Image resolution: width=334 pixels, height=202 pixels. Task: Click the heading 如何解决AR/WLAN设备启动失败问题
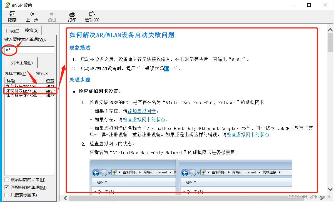pyautogui.click(x=122, y=35)
